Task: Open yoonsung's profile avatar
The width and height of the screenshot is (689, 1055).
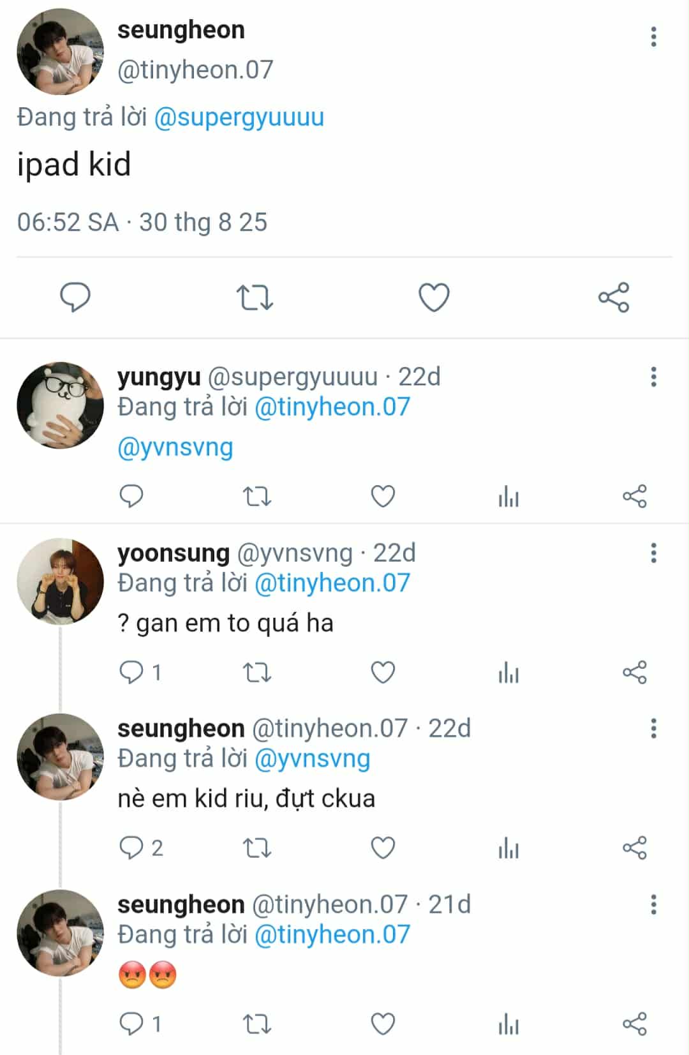Action: (x=60, y=581)
